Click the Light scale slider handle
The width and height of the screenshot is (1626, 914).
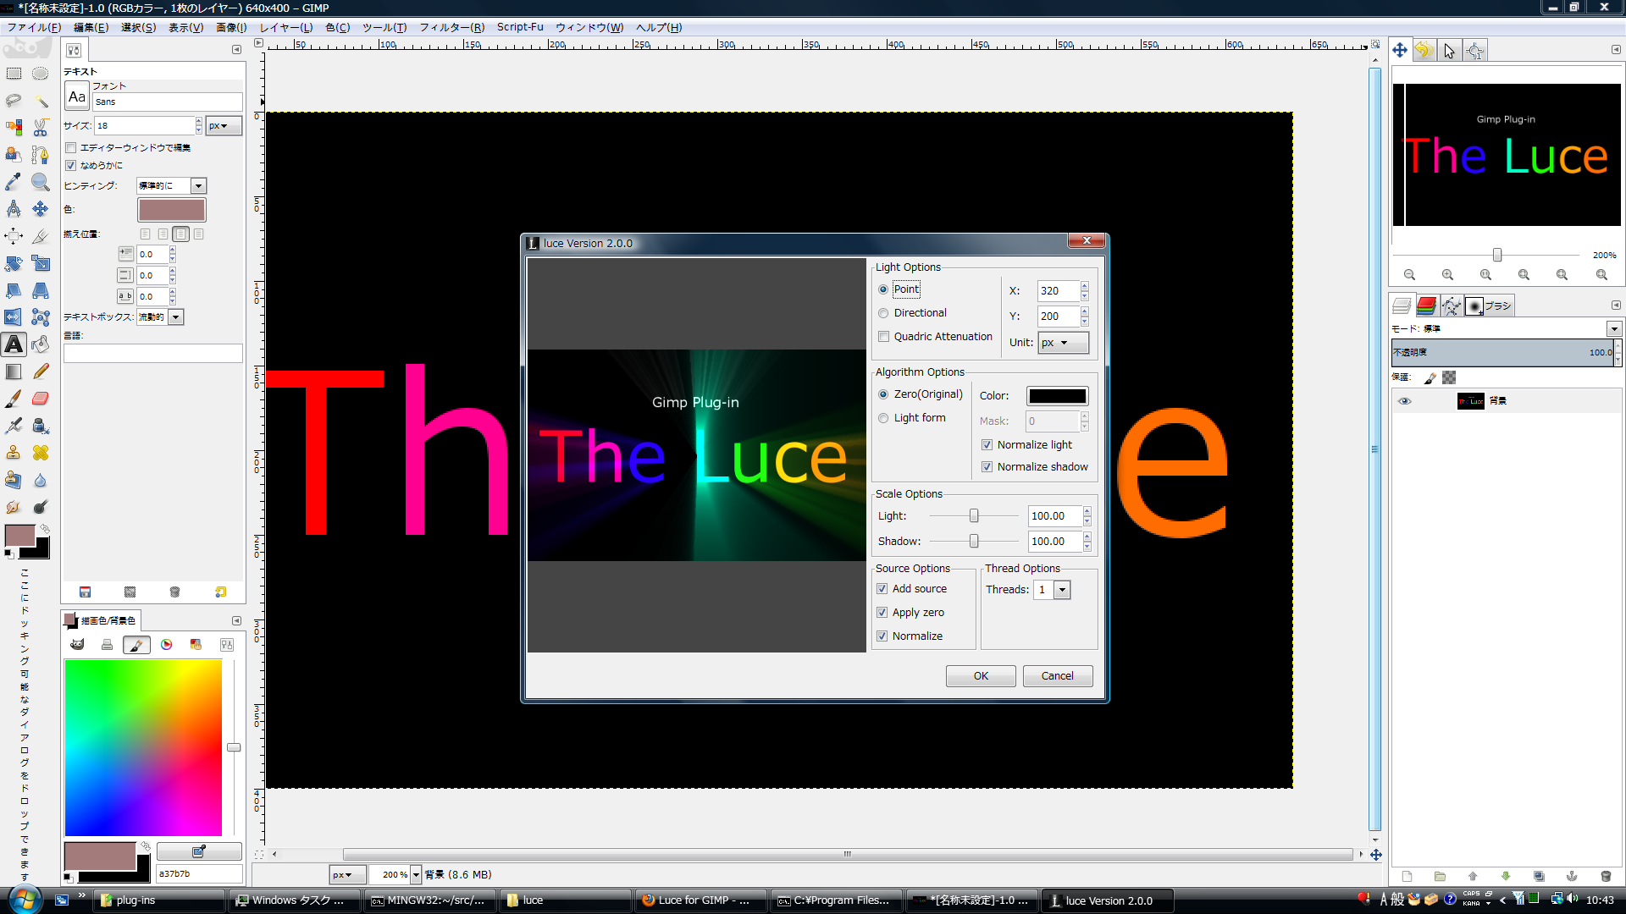pyautogui.click(x=974, y=516)
